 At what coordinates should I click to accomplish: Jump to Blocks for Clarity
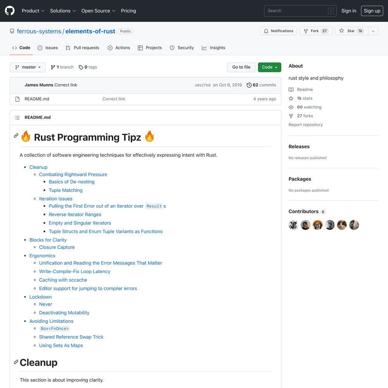click(48, 240)
